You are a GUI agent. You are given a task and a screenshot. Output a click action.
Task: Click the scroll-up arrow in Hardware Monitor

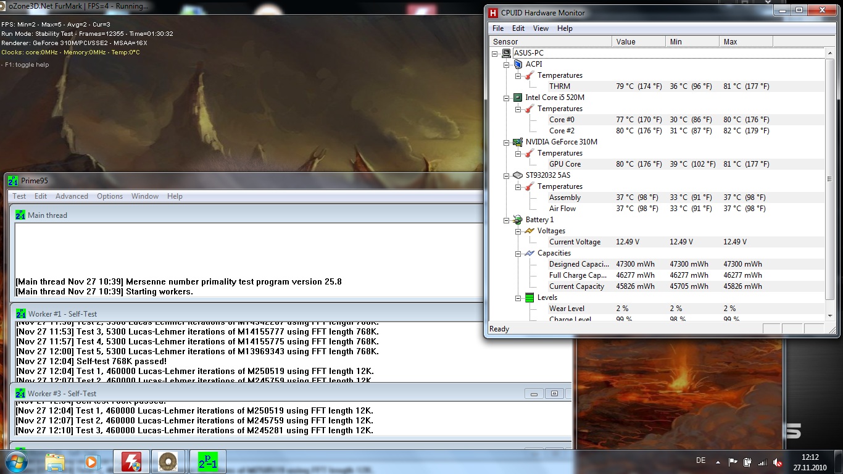(830, 52)
